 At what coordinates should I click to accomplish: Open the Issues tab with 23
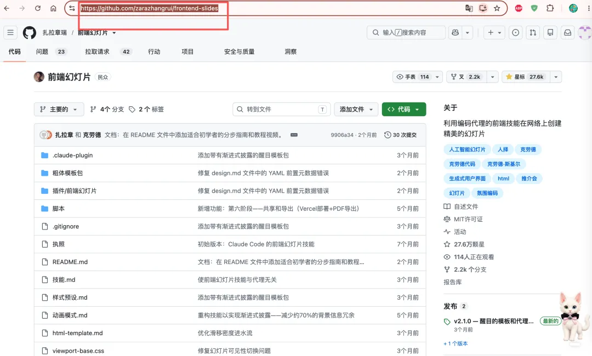[51, 51]
